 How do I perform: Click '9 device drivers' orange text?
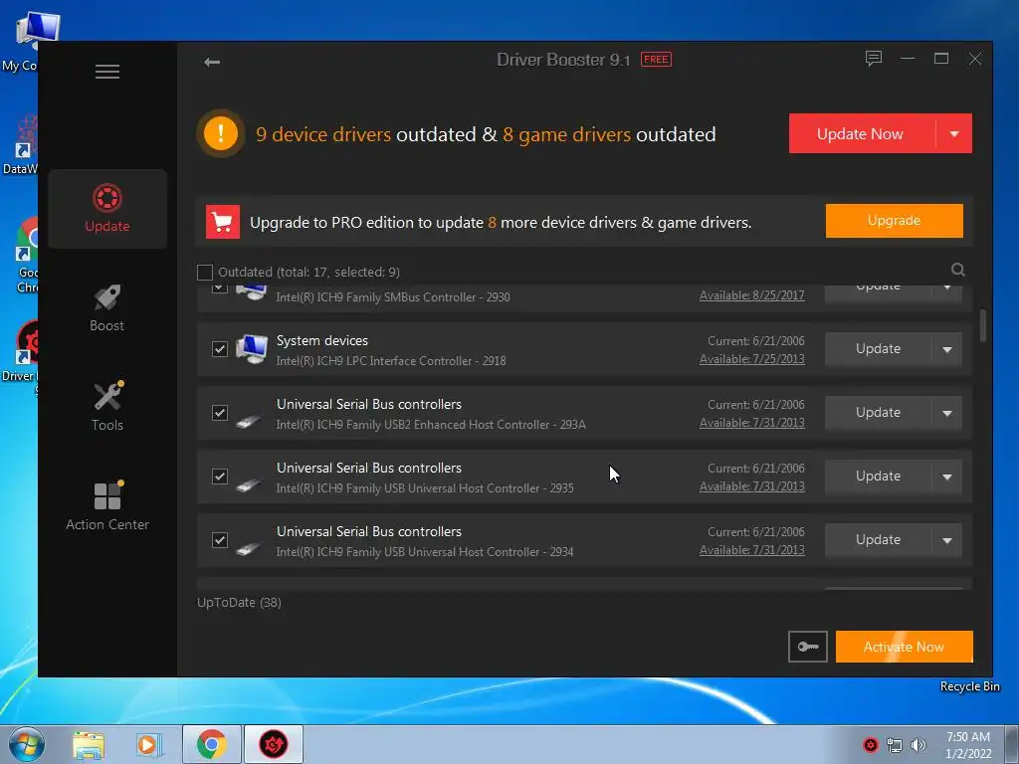tap(323, 134)
